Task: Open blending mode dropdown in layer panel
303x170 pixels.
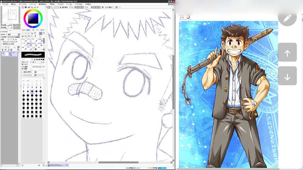Action: (x=19, y=34)
